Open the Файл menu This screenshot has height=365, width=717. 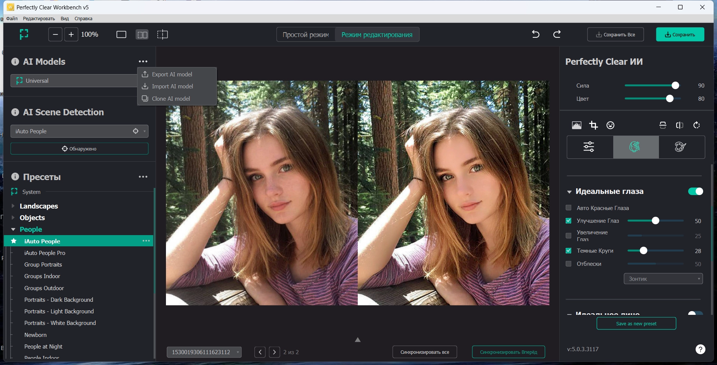click(x=12, y=18)
